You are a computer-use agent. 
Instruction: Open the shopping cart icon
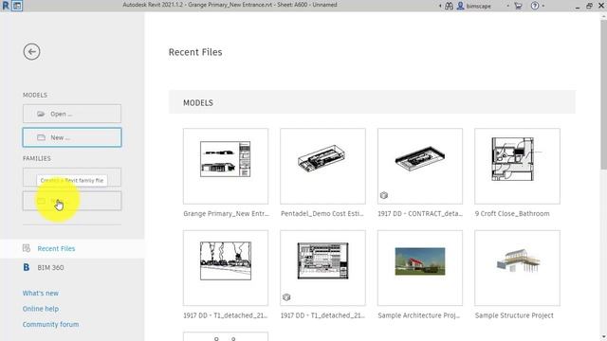point(518,6)
